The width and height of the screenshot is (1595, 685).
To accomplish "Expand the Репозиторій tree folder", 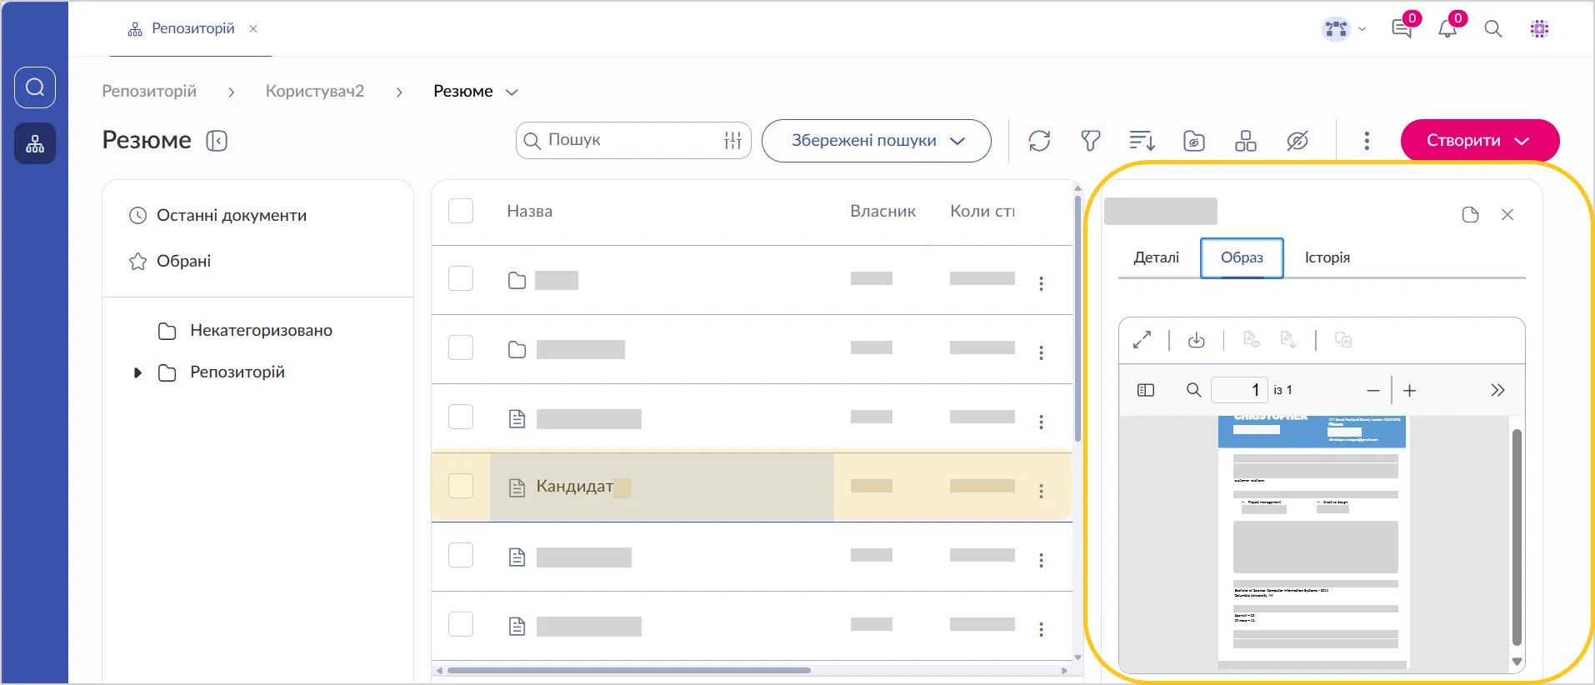I will [x=137, y=372].
